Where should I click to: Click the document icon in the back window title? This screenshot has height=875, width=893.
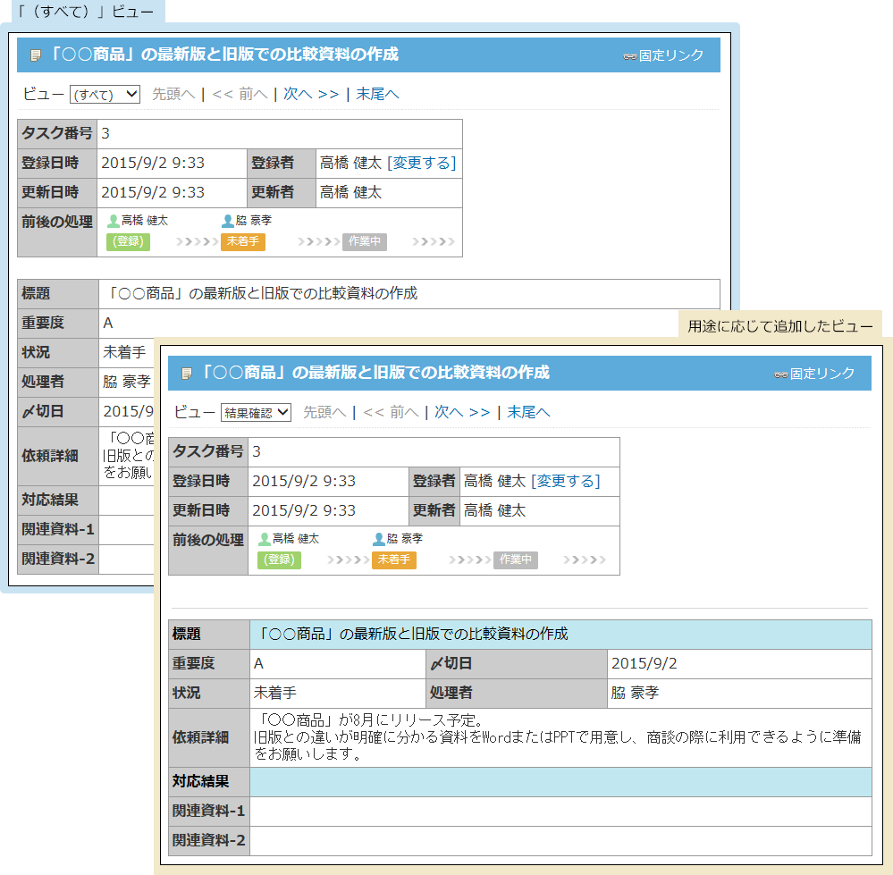tap(36, 55)
